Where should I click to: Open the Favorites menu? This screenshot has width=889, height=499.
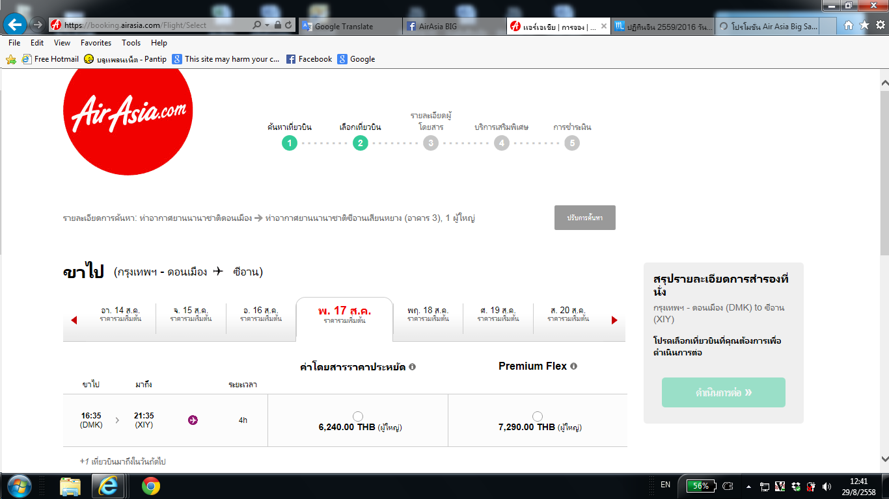click(x=96, y=43)
